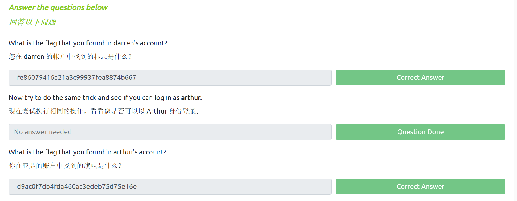Click the 'Now try to do the same trick' text
The image size is (517, 201).
(94, 98)
